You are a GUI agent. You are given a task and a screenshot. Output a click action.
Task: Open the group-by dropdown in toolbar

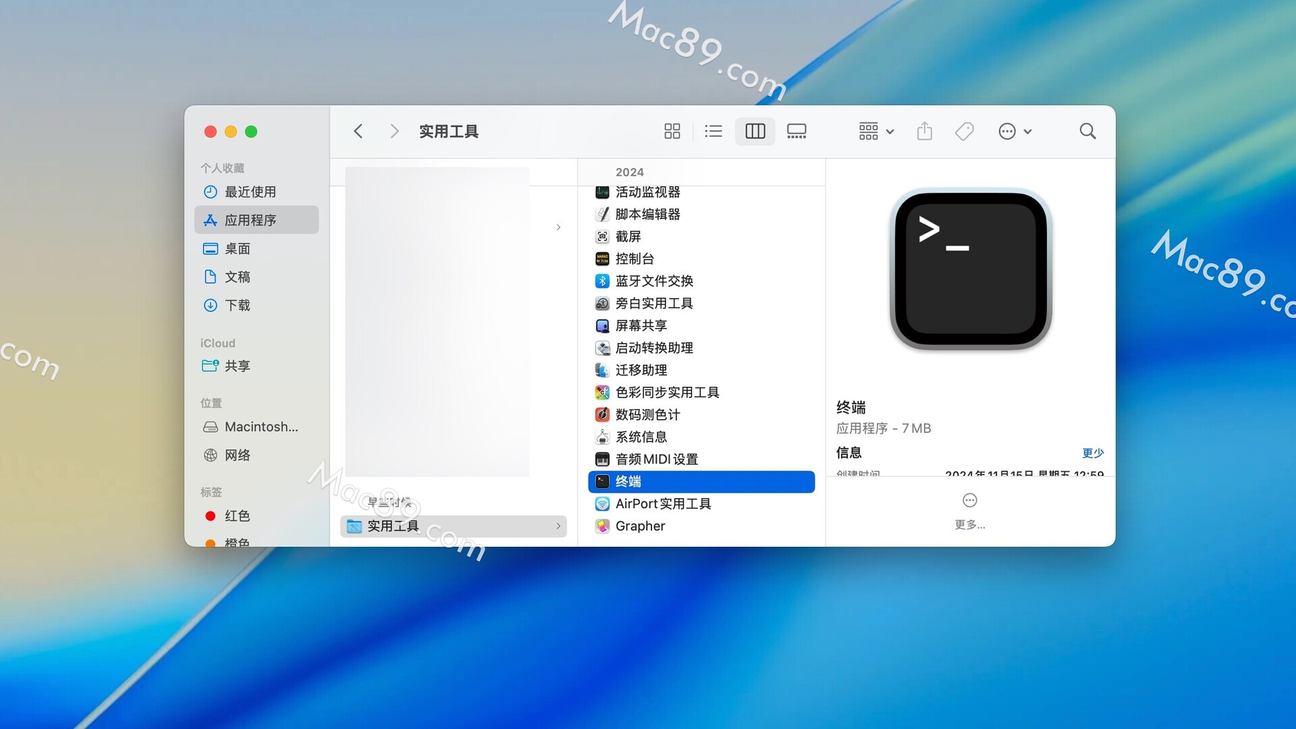875,131
